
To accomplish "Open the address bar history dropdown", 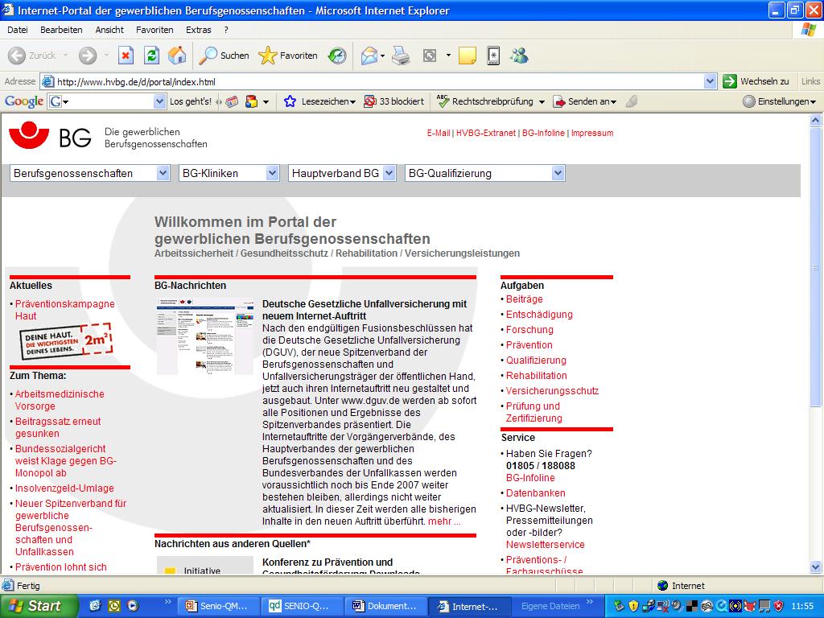I will (x=710, y=81).
